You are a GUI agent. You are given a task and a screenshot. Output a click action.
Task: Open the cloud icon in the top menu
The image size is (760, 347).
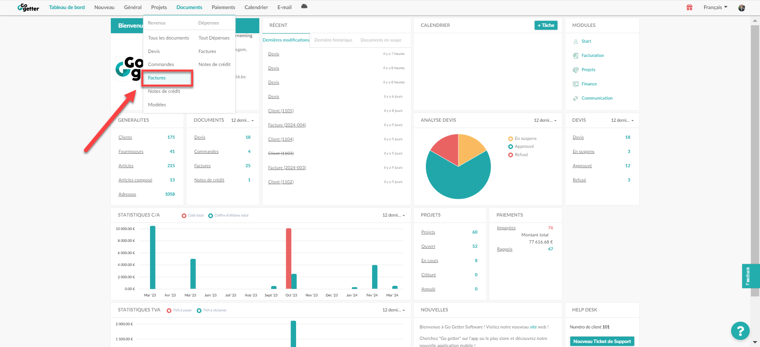click(x=304, y=6)
